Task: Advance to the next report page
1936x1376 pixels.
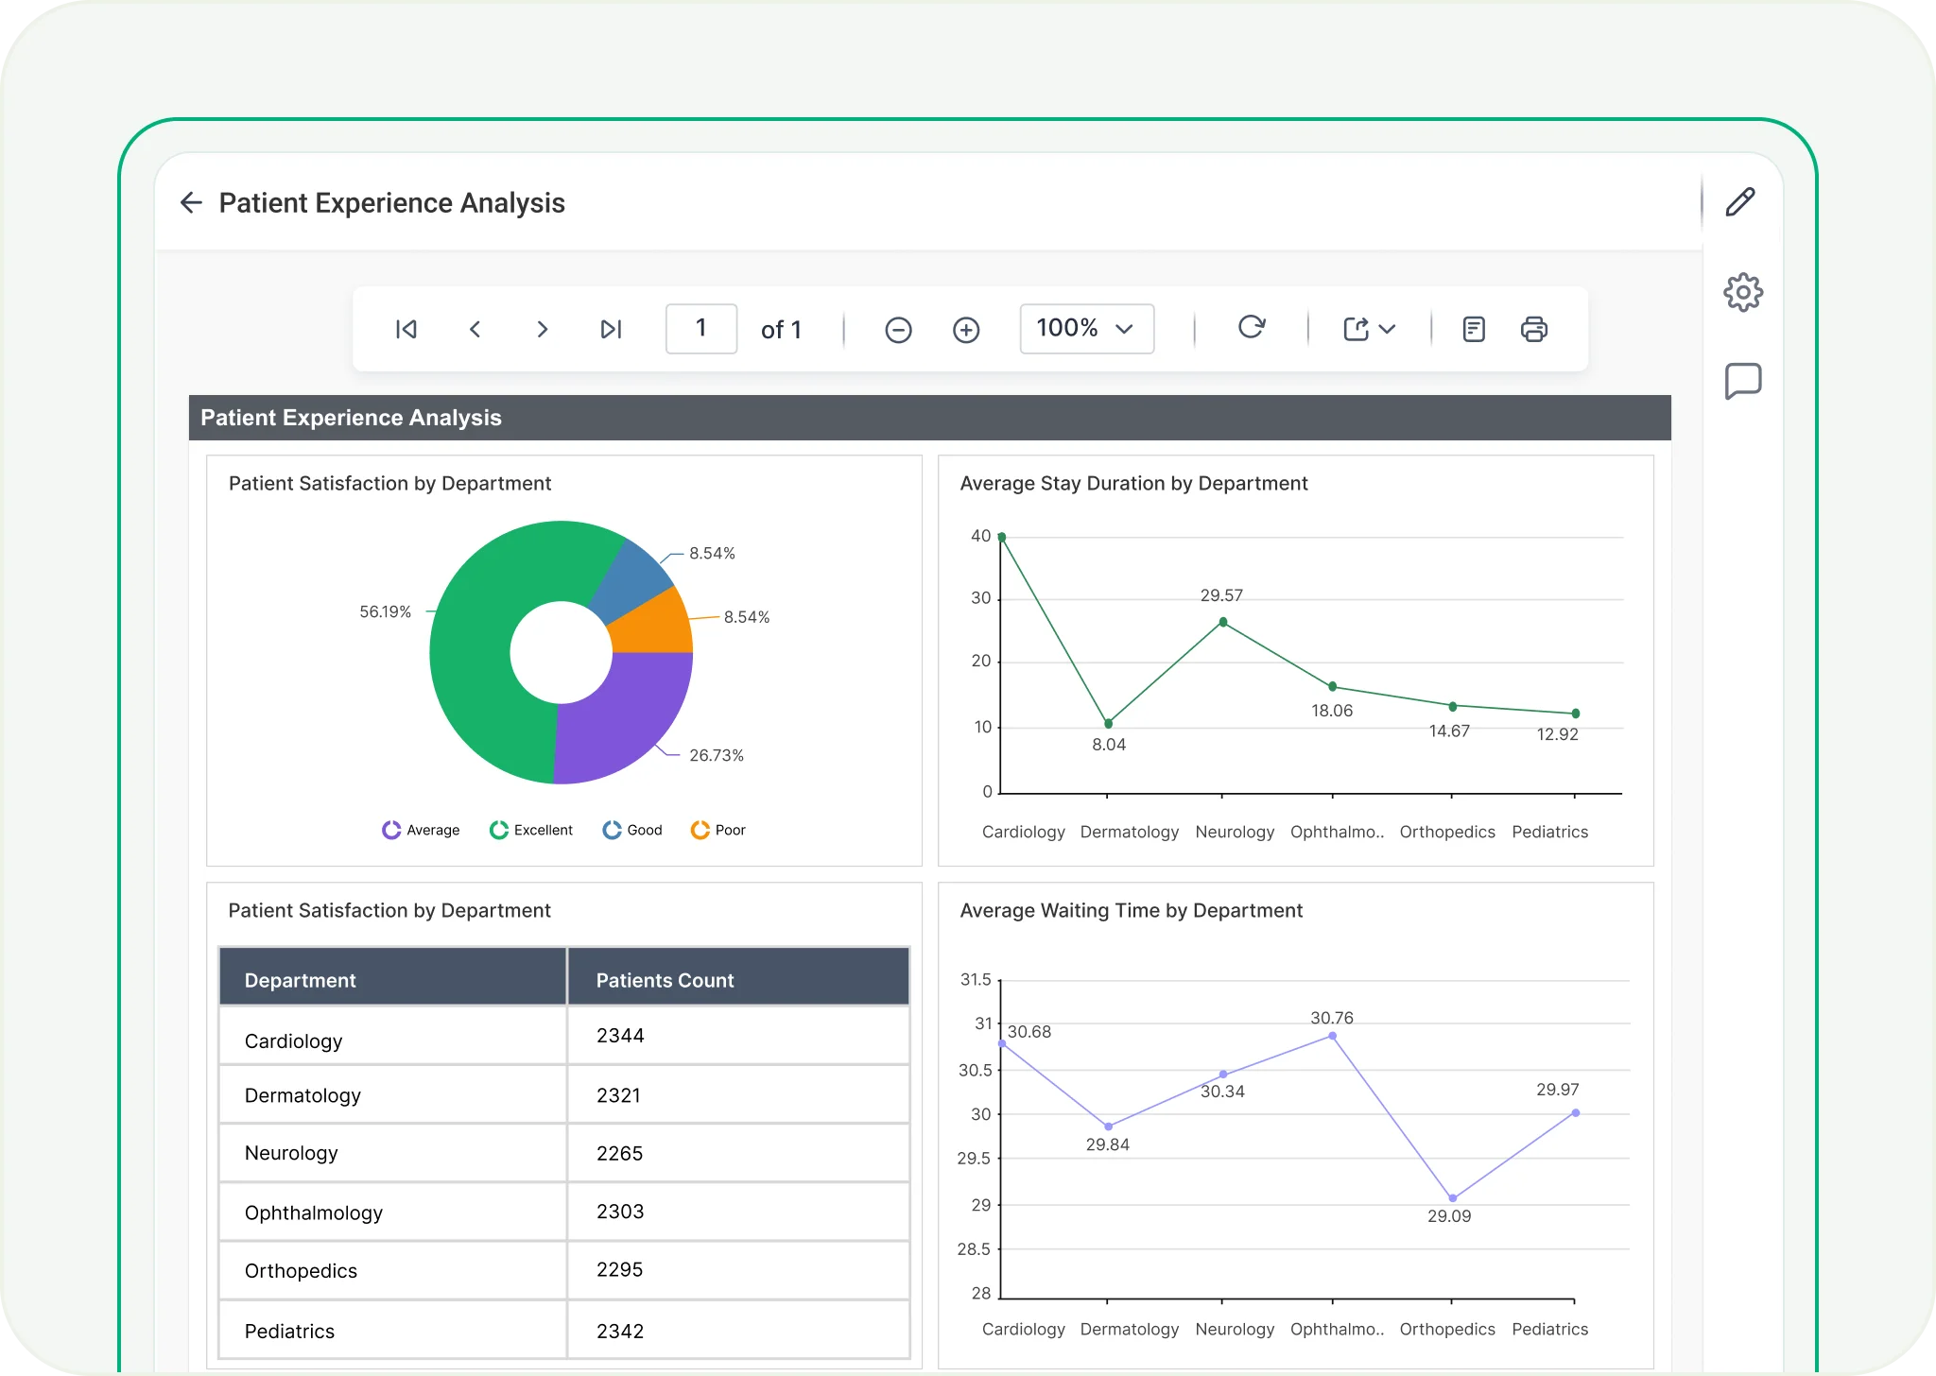Action: [x=542, y=329]
